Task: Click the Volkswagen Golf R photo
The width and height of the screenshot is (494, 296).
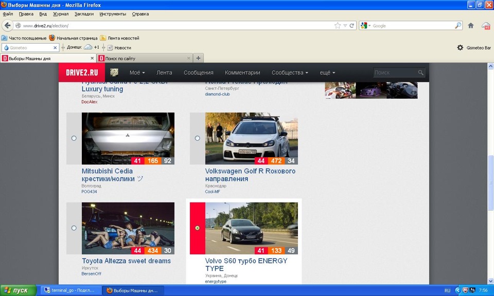Action: click(x=252, y=138)
